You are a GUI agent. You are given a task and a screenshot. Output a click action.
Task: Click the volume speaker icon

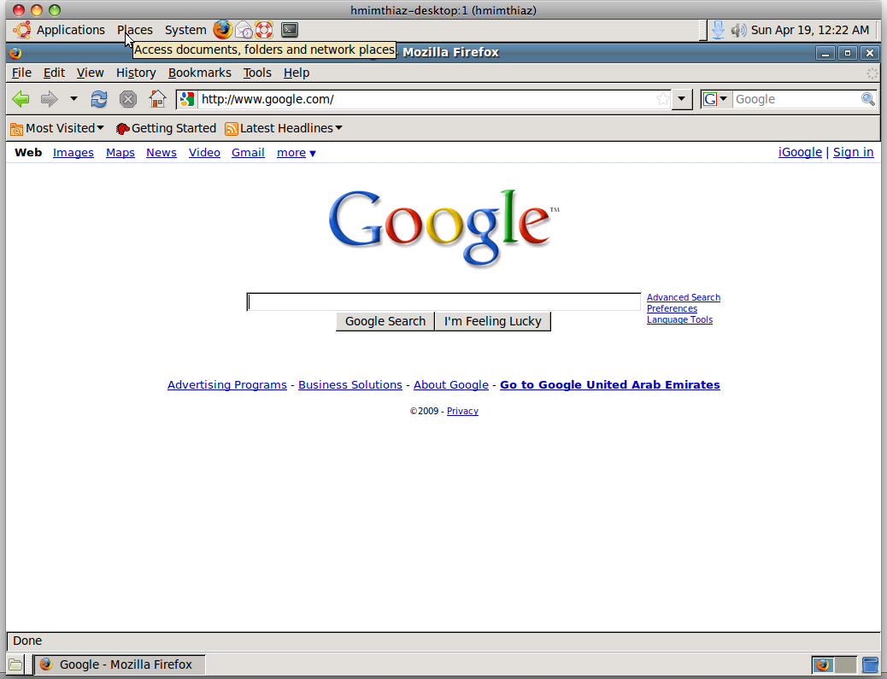pos(738,30)
